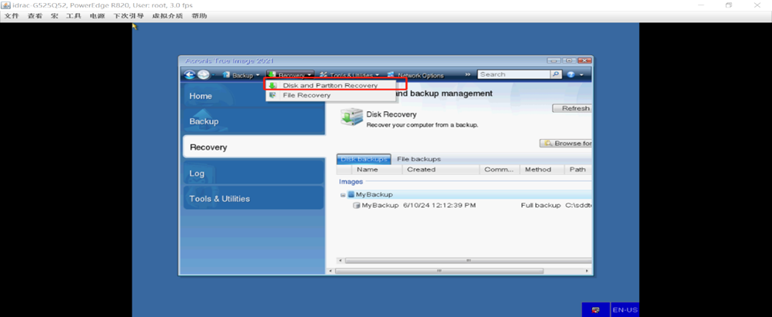Open dropdown arrow beside help icon
This screenshot has width=772, height=317.
click(x=581, y=75)
